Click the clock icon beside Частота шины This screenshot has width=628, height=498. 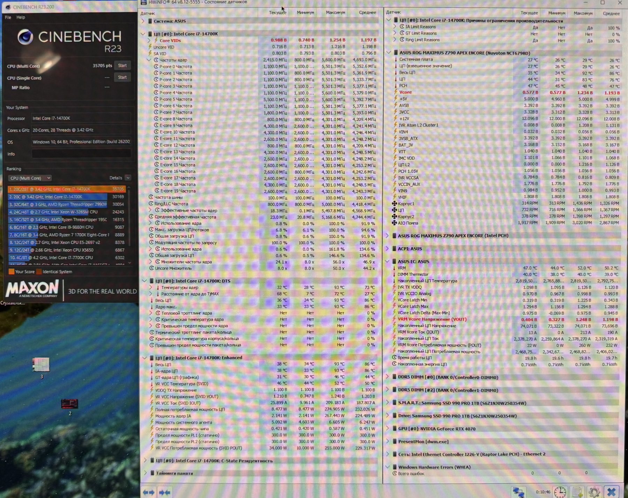tap(151, 197)
